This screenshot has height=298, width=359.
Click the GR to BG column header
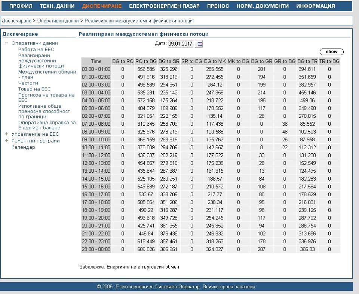pyautogui.click(x=285, y=61)
